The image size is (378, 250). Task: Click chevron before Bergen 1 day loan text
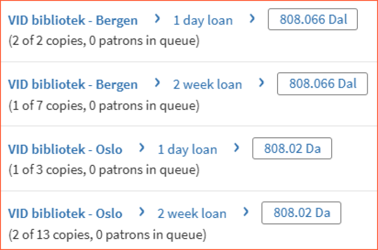point(157,19)
